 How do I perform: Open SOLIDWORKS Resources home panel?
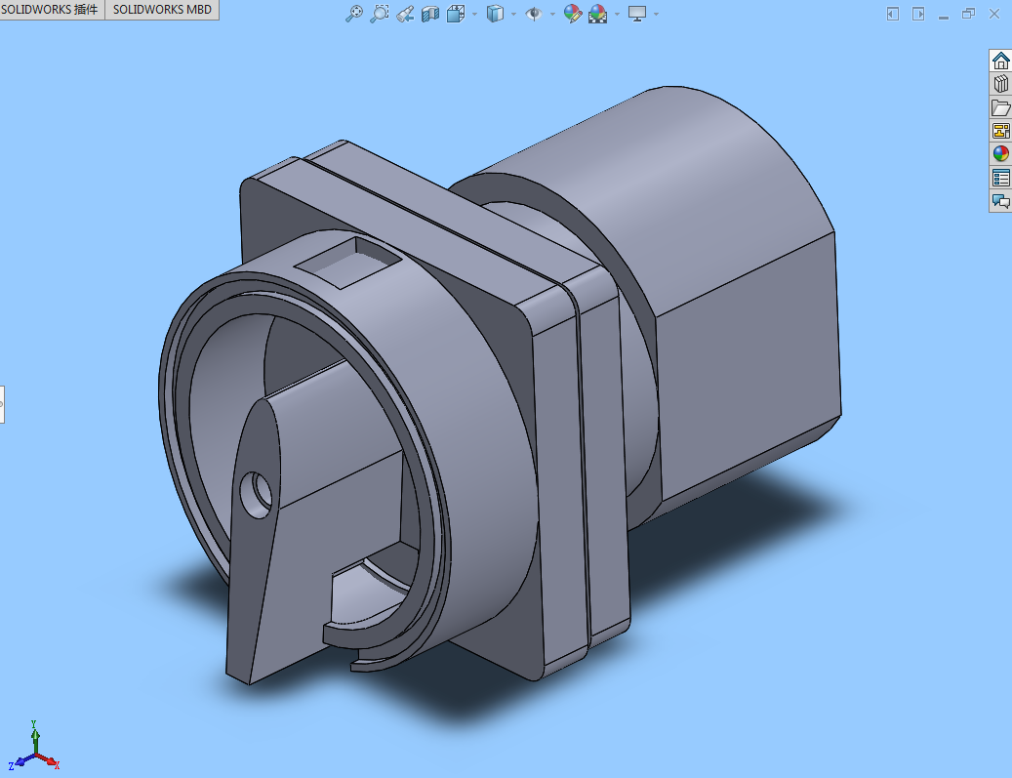tap(1000, 61)
